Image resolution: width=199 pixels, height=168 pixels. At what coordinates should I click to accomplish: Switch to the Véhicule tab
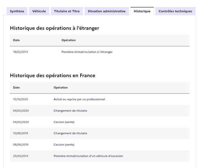coord(39,11)
